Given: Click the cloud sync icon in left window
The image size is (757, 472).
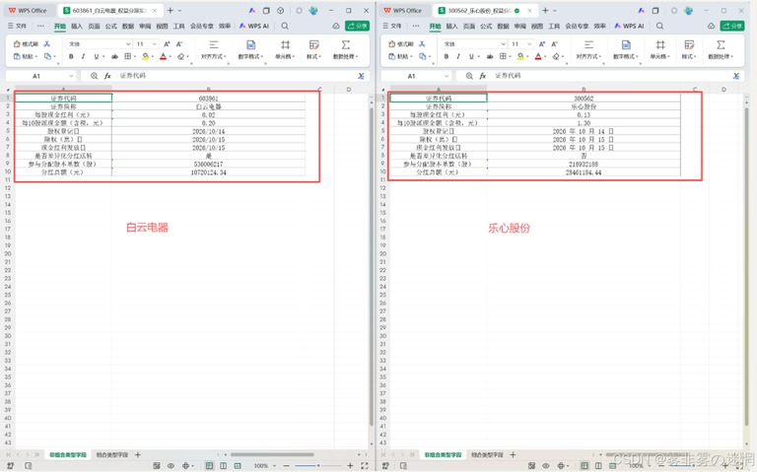Looking at the screenshot, I should coord(336,26).
